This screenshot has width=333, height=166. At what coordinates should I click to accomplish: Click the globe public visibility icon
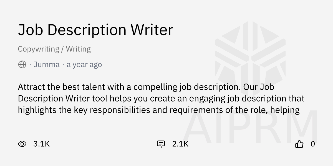tap(22, 65)
